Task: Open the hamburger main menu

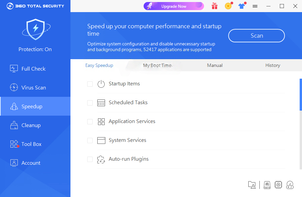Action: [x=255, y=6]
